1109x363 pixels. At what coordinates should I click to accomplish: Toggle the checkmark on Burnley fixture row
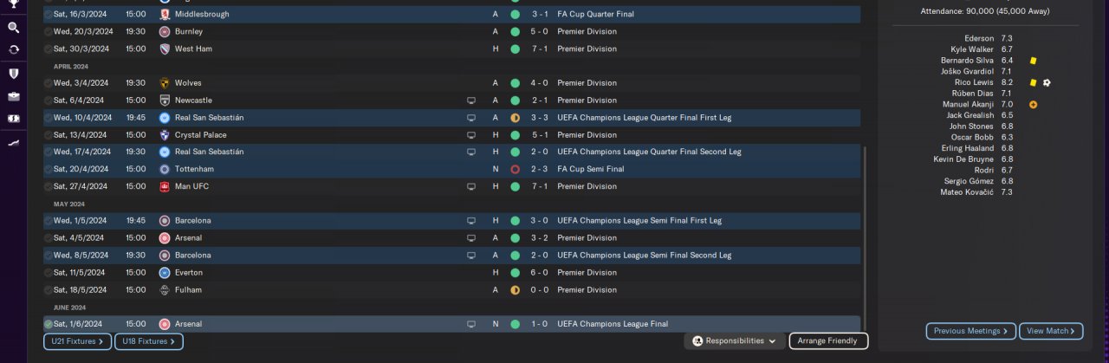point(49,32)
